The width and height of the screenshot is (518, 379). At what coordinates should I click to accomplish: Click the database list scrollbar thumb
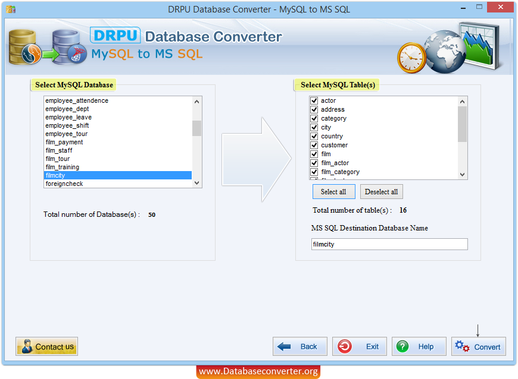197,128
